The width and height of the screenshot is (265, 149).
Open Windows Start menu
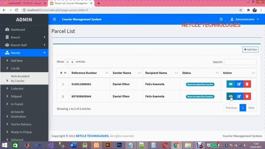(5, 145)
